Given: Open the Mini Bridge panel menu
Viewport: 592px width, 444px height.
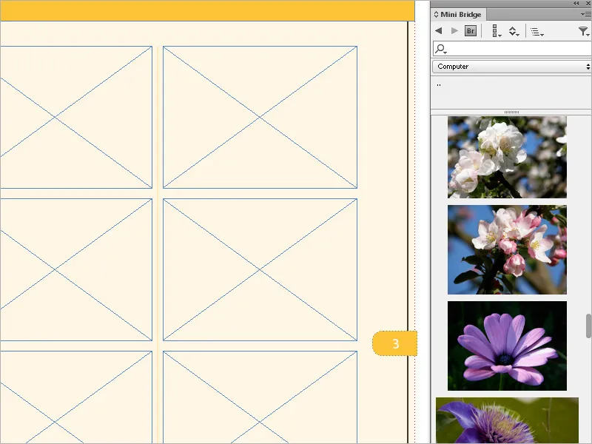Looking at the screenshot, I should [x=586, y=14].
